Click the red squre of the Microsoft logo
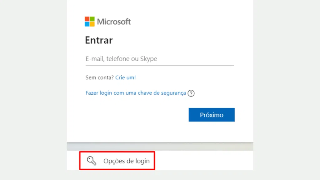Viewport: 320px width, 180px height. pos(87,19)
